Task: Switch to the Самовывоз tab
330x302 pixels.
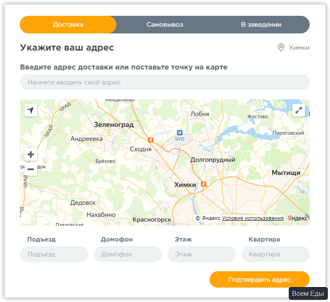Action: (165, 24)
